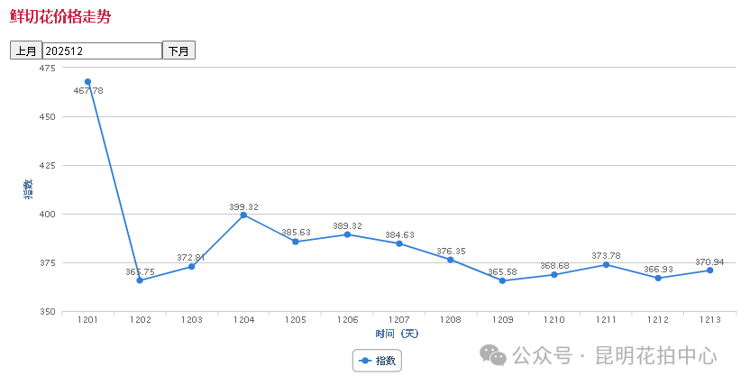Click the 上月 previous month button
This screenshot has height=385, width=741.
tap(25, 50)
